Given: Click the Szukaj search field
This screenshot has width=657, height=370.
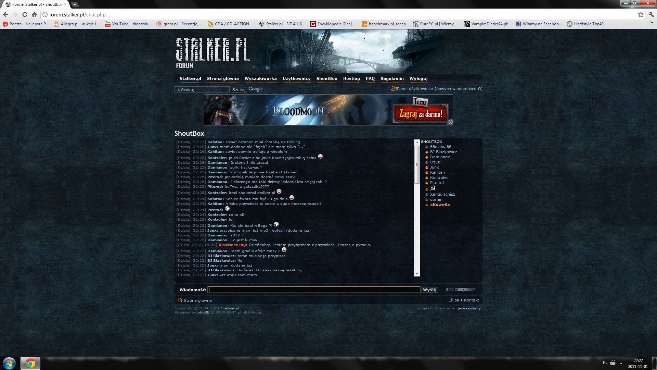Looking at the screenshot, I should (x=202, y=89).
